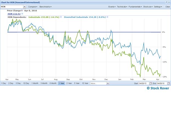Screen dimensions: 171x118
Task: Select the 5 Year time range
Action: [x=77, y=83]
